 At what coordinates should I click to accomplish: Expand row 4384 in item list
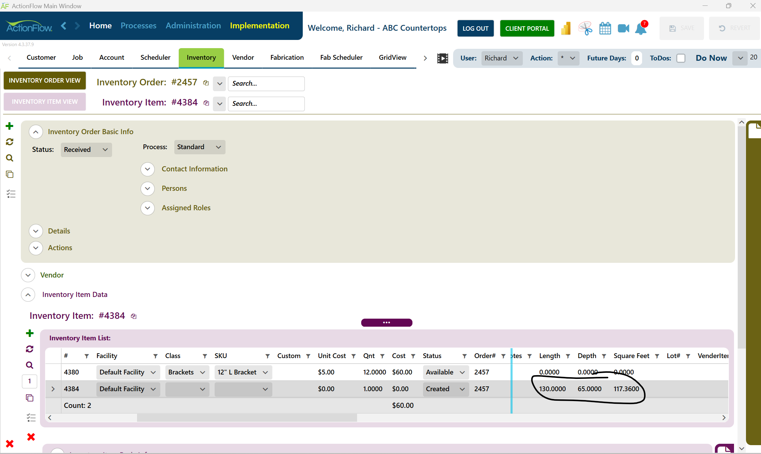(x=53, y=389)
